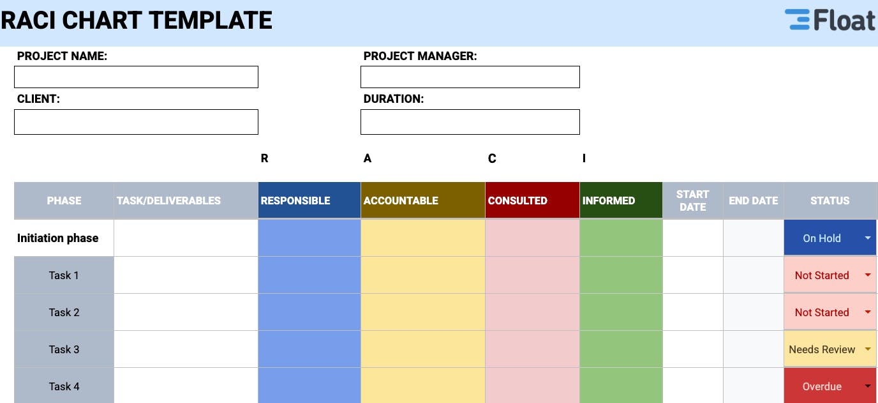
Task: Open the Overdue status dropdown
Action: 867,386
